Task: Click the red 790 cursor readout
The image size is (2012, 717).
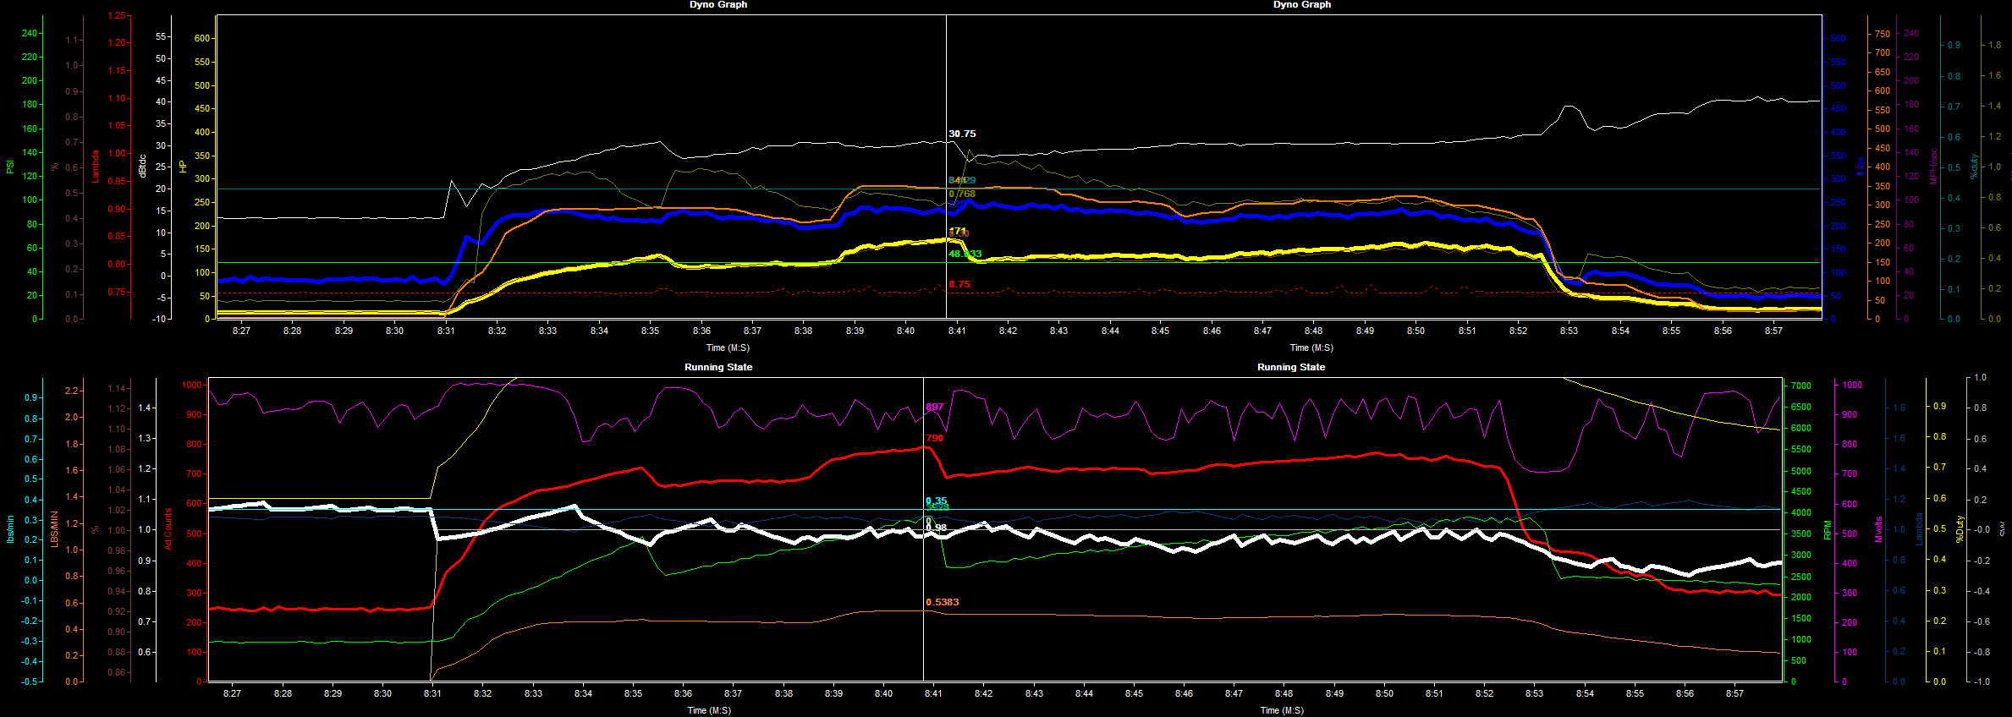Action: click(934, 438)
